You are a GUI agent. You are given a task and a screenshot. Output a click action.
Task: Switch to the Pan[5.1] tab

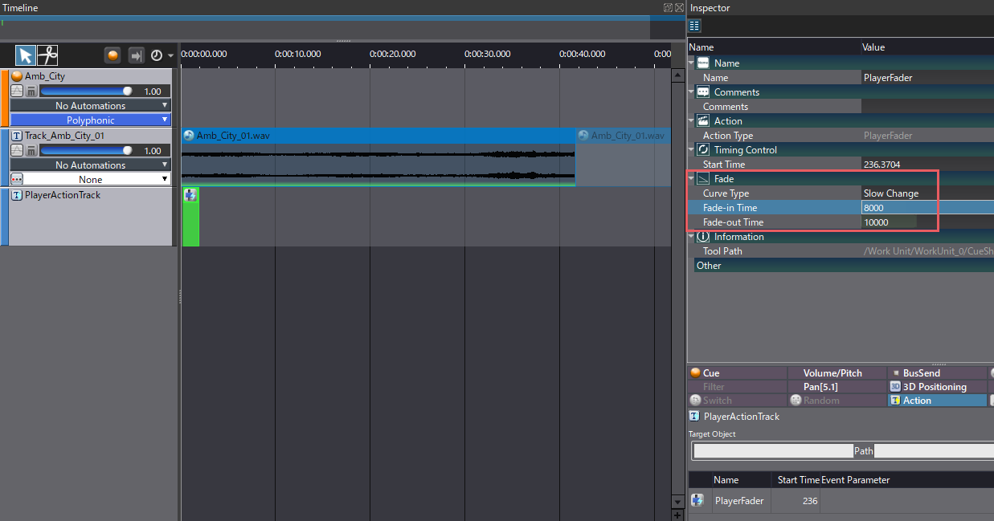[838, 387]
